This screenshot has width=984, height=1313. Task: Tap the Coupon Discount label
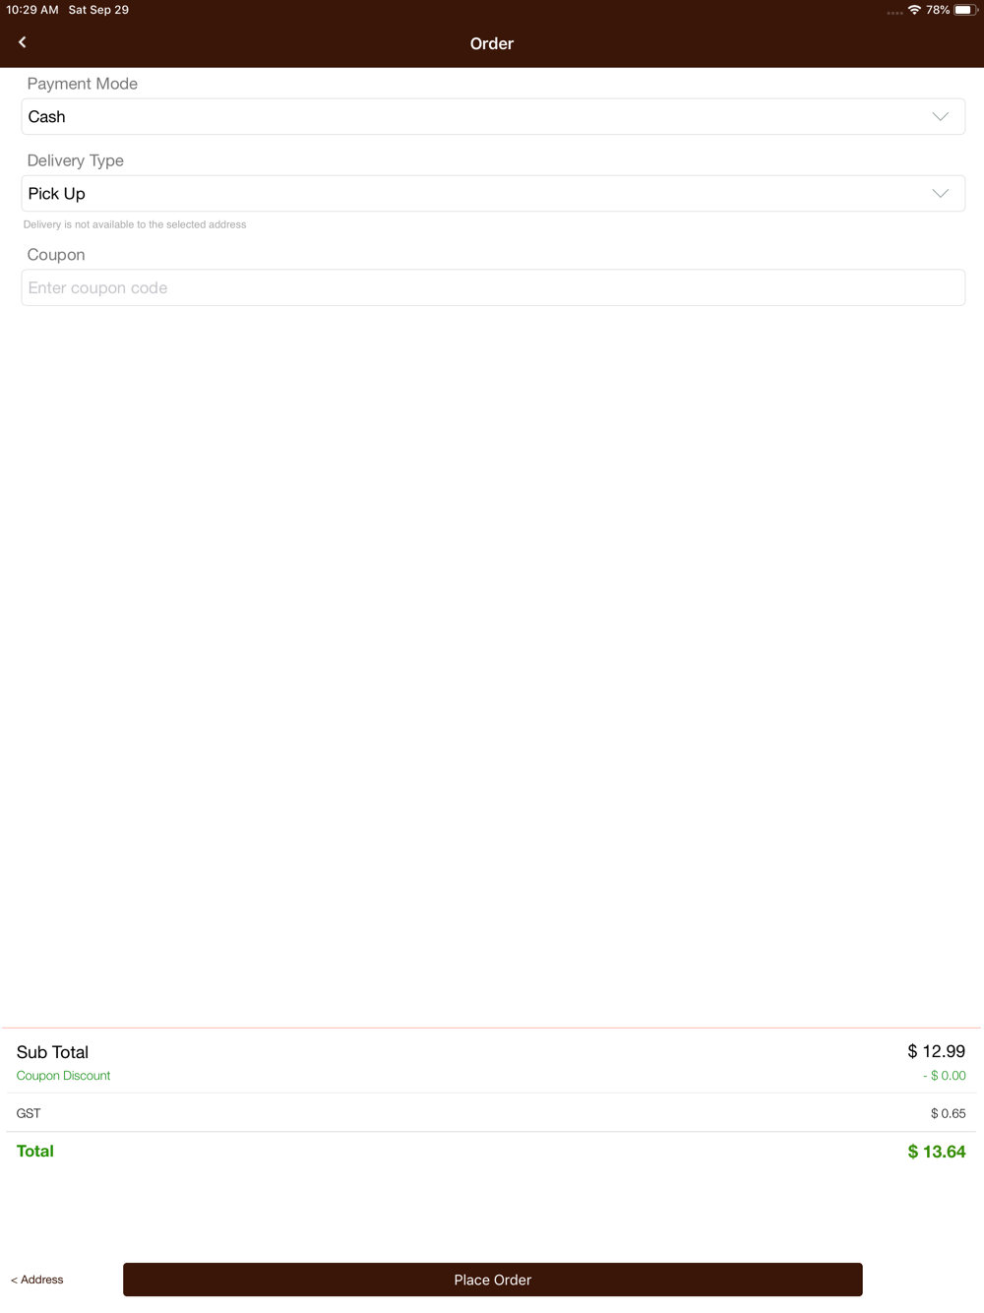point(63,1076)
